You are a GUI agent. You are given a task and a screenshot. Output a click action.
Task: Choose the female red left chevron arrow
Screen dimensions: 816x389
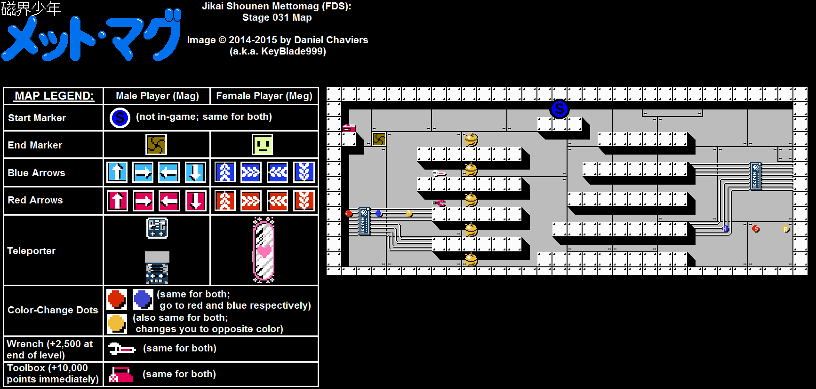(278, 201)
